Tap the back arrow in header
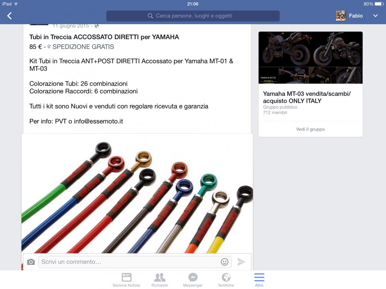The image size is (386, 289). [9, 16]
